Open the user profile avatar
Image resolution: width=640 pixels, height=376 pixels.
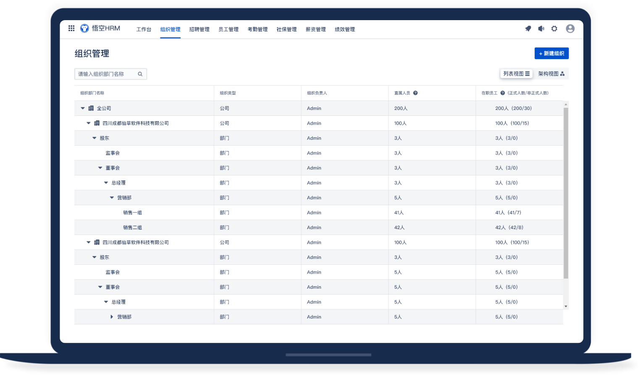[x=570, y=29]
